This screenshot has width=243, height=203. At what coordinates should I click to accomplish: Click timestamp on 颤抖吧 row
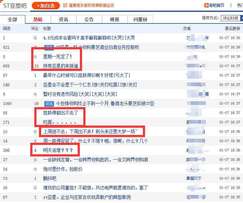230,178
